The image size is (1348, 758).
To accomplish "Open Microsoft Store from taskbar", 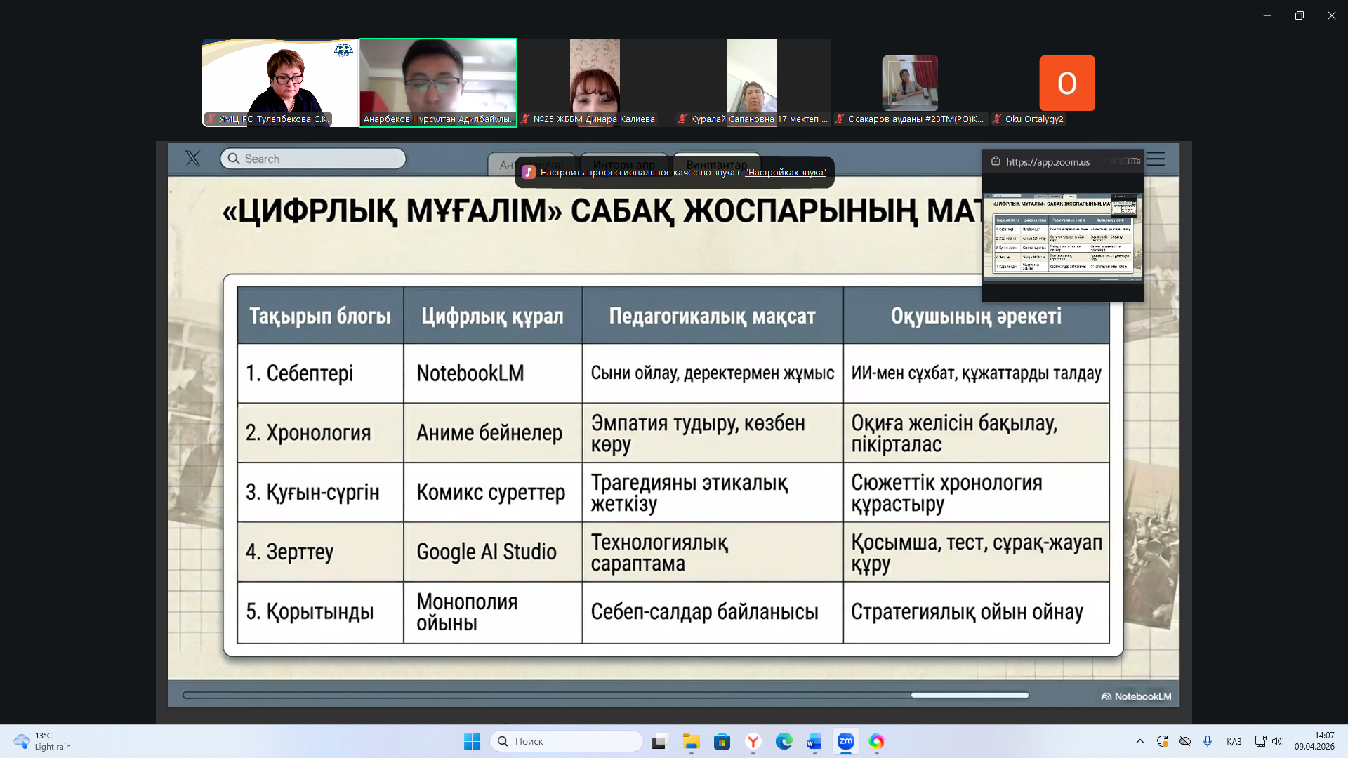I will pyautogui.click(x=722, y=741).
